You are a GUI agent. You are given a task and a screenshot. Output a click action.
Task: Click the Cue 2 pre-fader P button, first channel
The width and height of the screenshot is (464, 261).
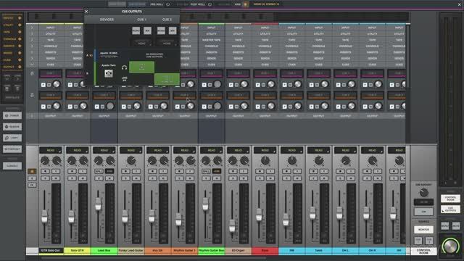[x=43, y=107]
